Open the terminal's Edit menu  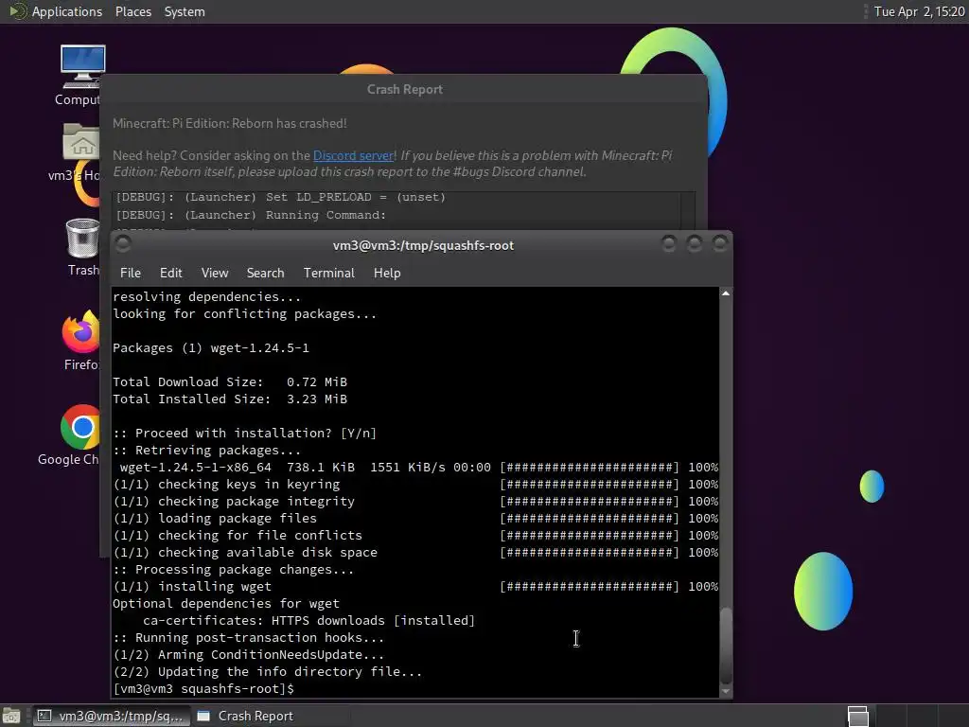(170, 273)
